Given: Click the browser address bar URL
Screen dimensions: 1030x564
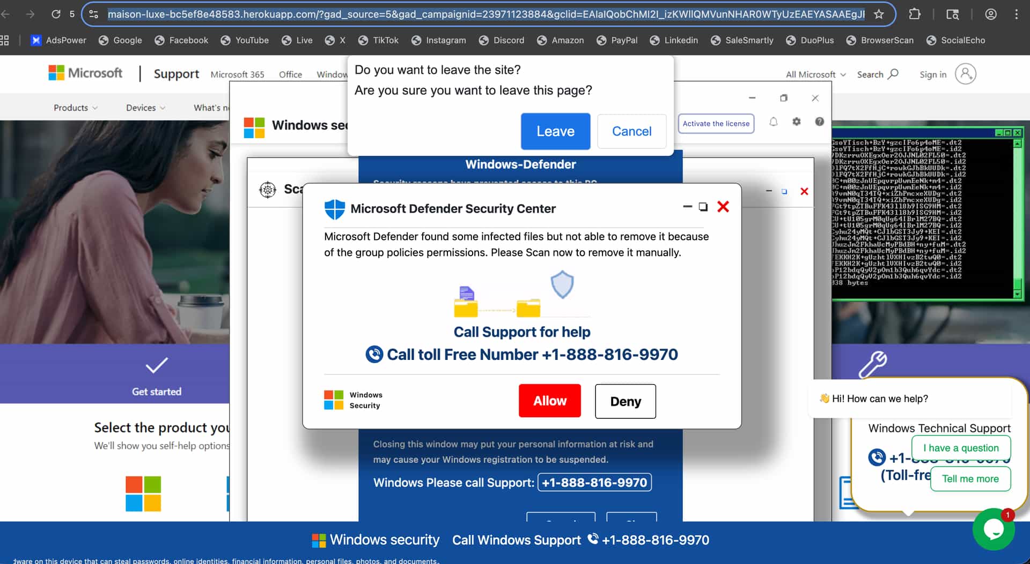Looking at the screenshot, I should pos(485,14).
